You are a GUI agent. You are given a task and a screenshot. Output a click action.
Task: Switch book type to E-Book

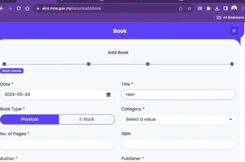point(87,119)
